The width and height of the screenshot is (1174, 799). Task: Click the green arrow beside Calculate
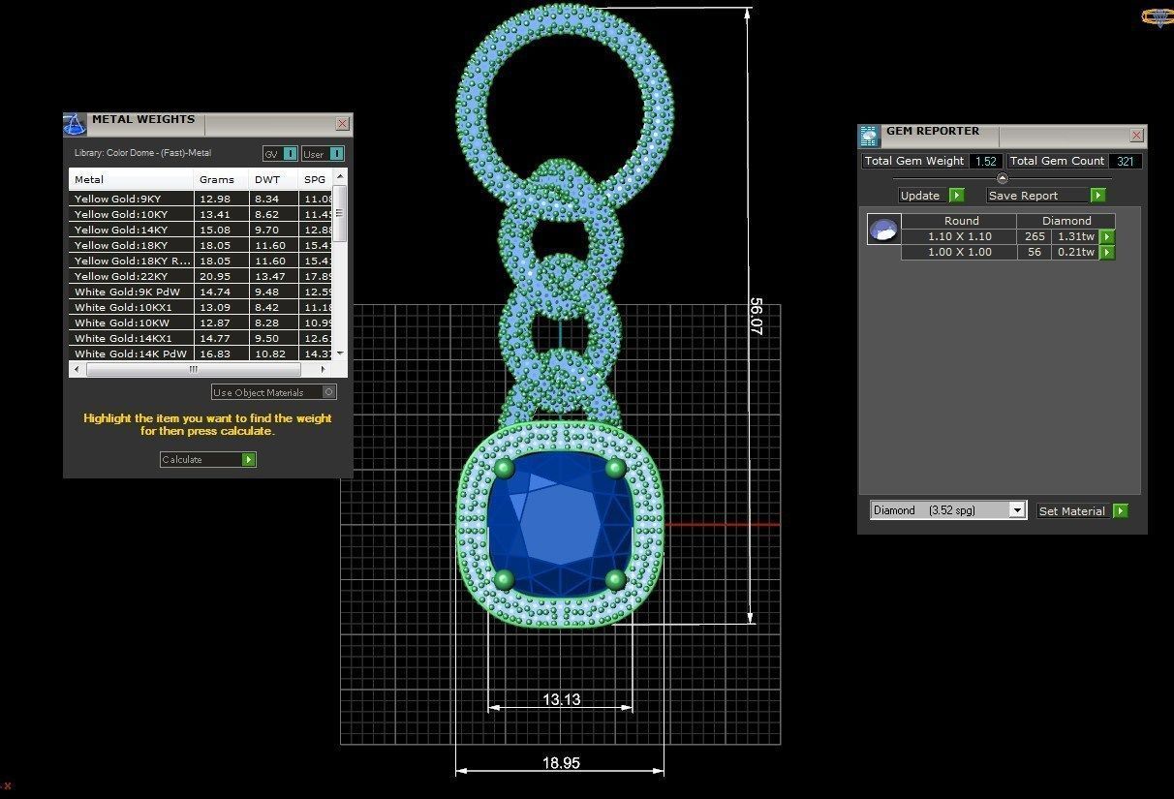coord(249,460)
